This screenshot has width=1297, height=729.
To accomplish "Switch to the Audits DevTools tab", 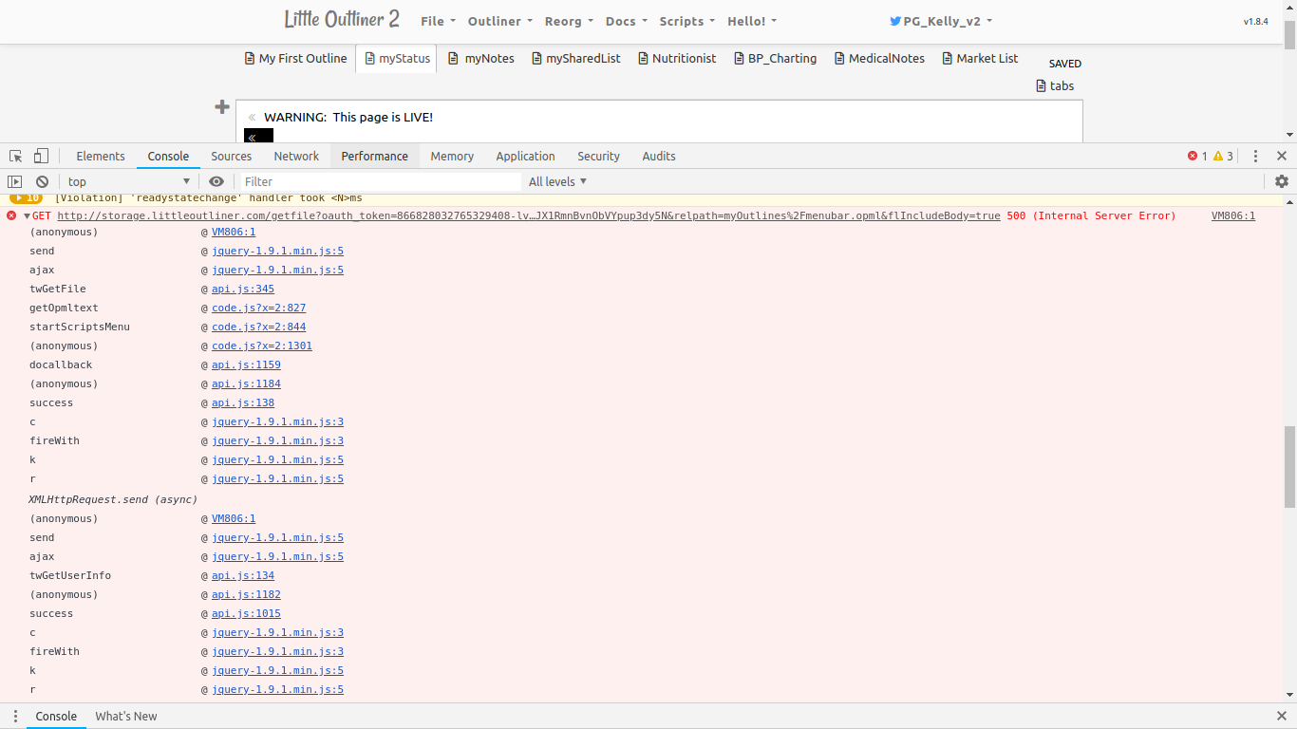I will tap(659, 156).
